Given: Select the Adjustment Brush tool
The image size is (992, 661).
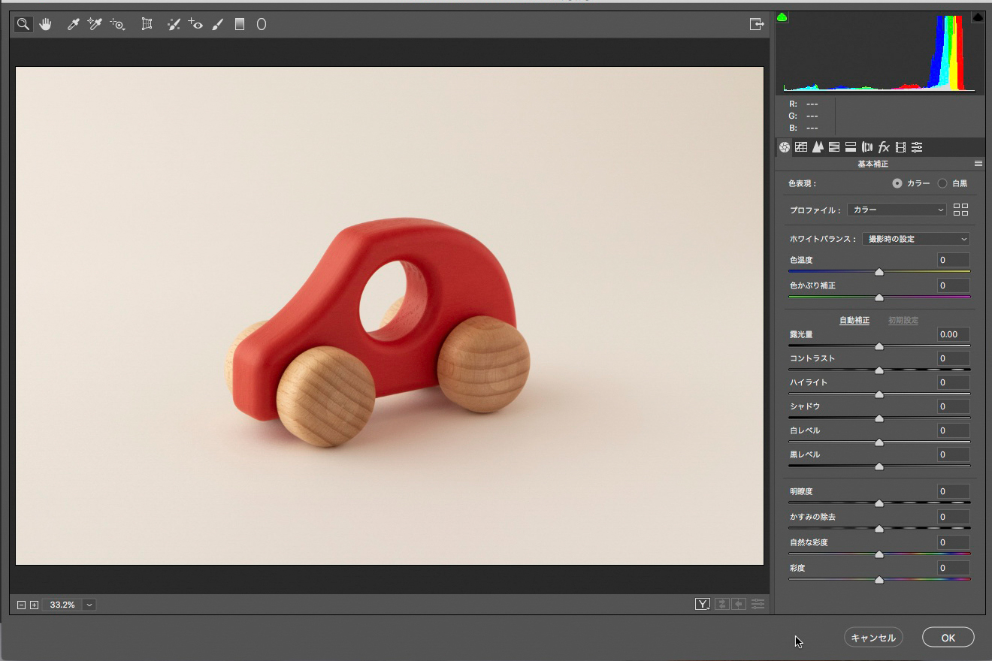Looking at the screenshot, I should pyautogui.click(x=217, y=25).
